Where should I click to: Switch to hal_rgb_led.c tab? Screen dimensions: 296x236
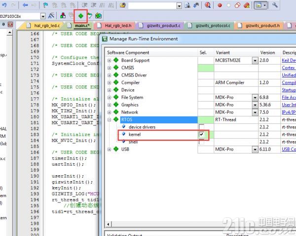click(x=43, y=25)
